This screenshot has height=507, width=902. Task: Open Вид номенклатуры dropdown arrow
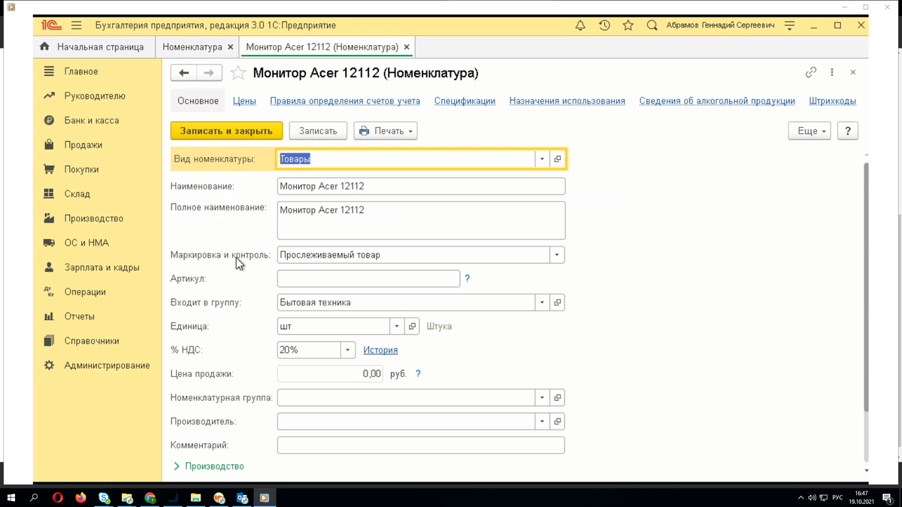[x=542, y=159]
